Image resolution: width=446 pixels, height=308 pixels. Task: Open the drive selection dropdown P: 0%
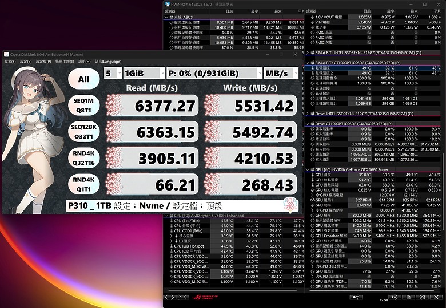(x=214, y=74)
